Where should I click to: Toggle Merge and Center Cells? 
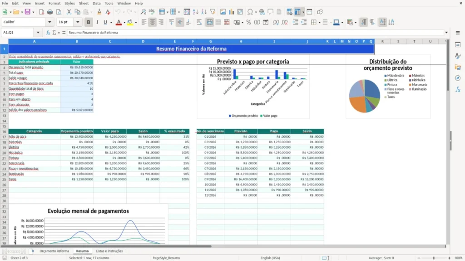209,22
